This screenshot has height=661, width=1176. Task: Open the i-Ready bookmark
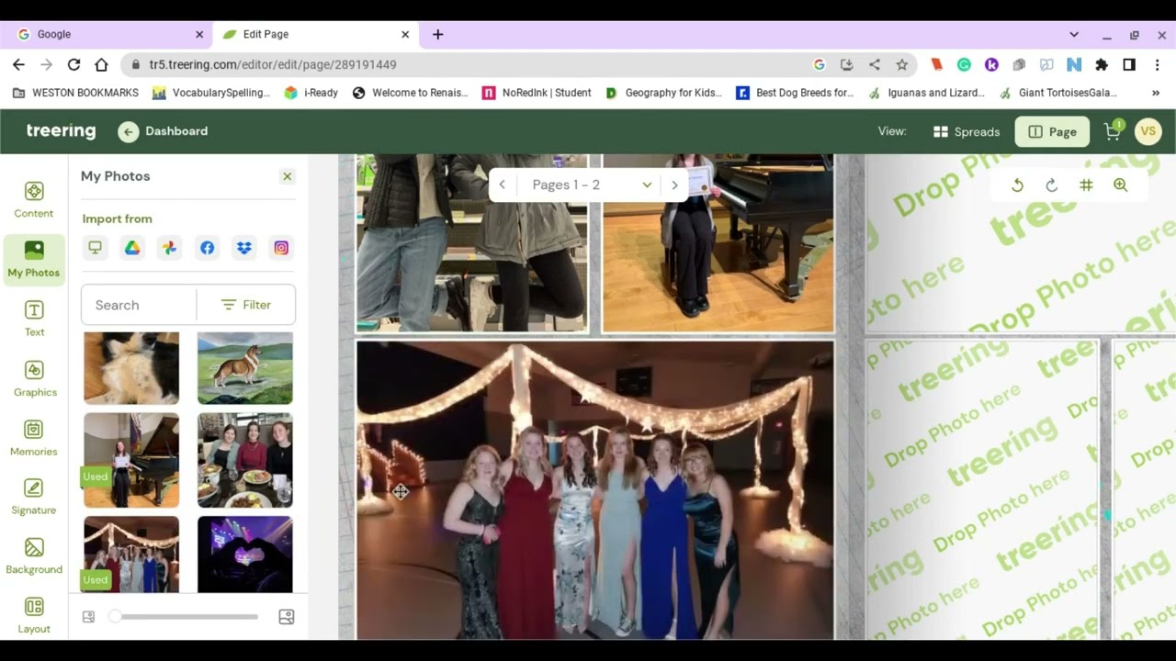click(x=311, y=93)
